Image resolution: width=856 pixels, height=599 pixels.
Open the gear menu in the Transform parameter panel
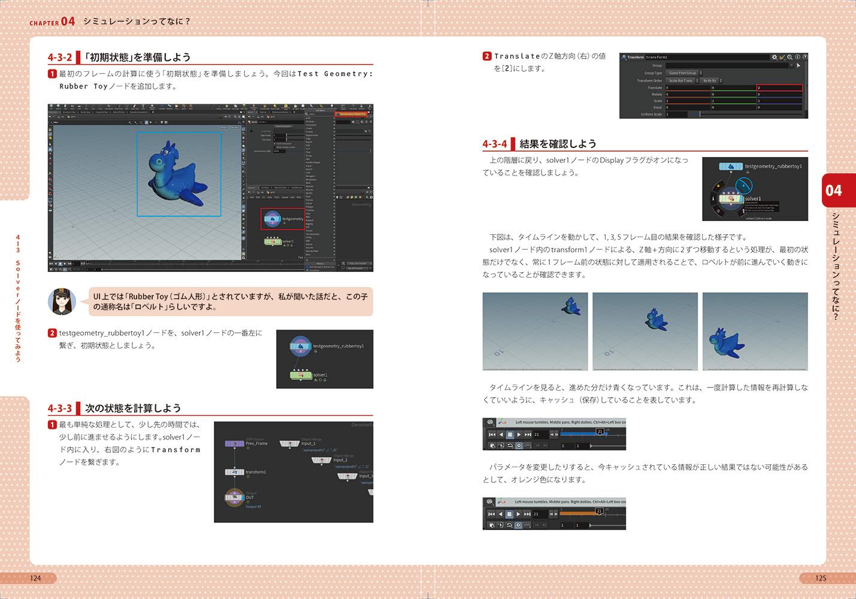coord(774,58)
